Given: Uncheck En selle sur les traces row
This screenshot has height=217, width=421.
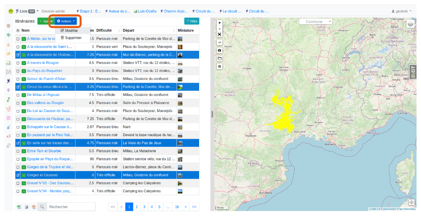Looking at the screenshot, I should (18, 143).
